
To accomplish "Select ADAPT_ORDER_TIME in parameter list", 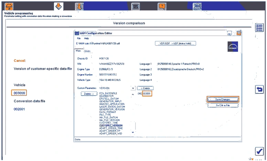I will tap(111, 128).
